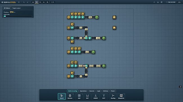Select the upper isolated source block on right
Image resolution: width=183 pixels, height=102 pixels.
pyautogui.click(x=114, y=17)
